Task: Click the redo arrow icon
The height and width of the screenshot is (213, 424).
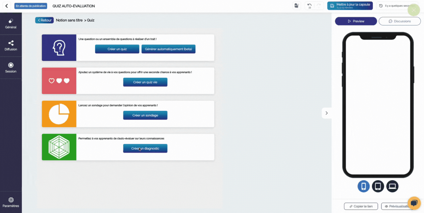Action: click(318, 6)
